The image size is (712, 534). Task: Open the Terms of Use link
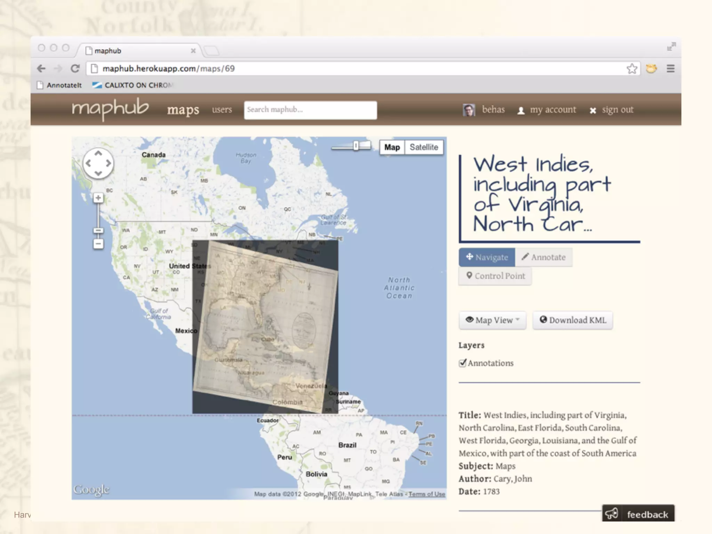tap(427, 494)
